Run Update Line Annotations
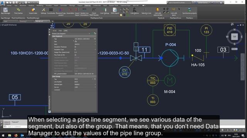The width and height of the screenshot is (247, 138). 85,12
